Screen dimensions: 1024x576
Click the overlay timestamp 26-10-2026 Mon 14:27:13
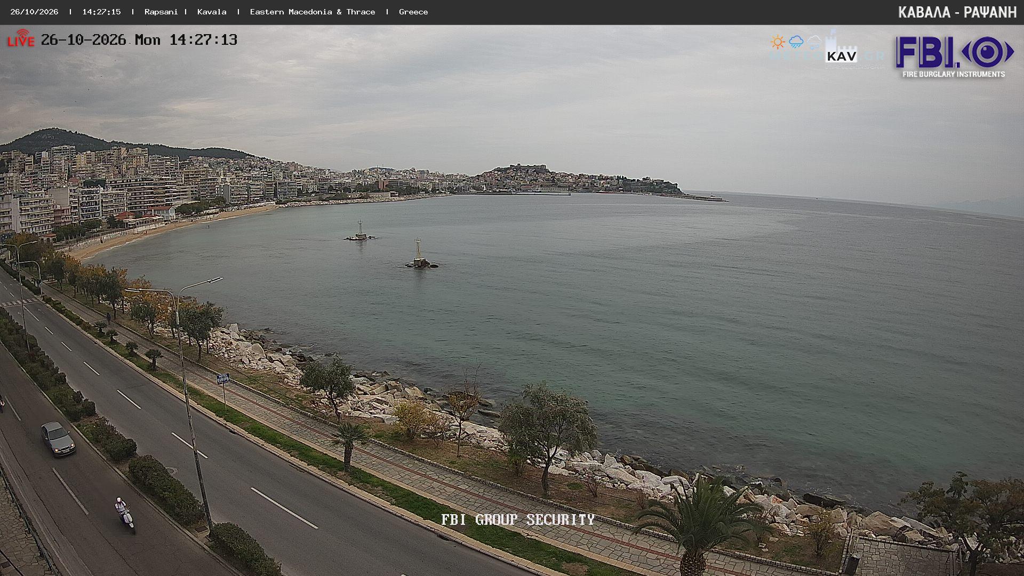point(139,40)
